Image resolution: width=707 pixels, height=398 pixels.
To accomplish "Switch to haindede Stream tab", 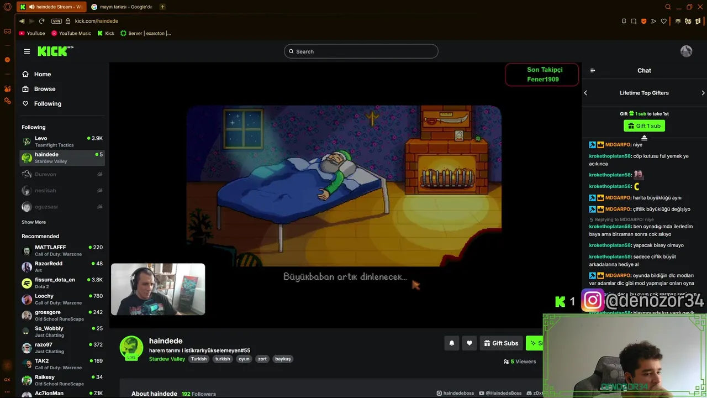I will 51,7.
